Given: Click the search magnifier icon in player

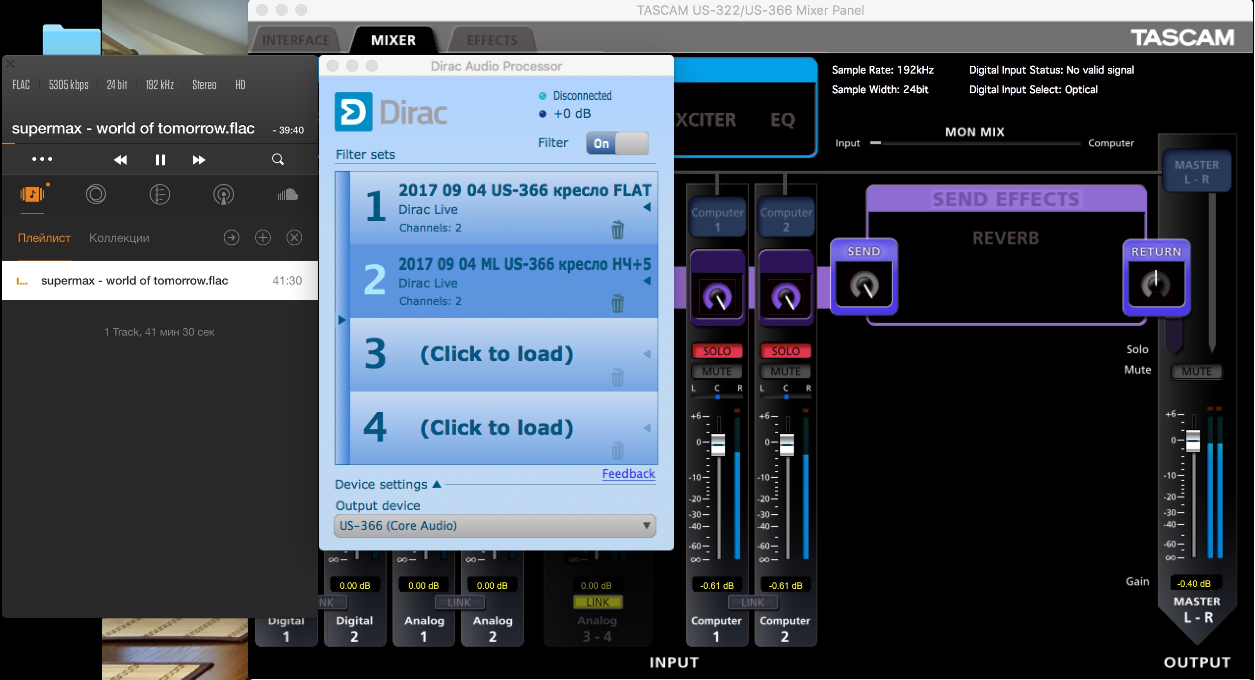Looking at the screenshot, I should click(x=278, y=159).
